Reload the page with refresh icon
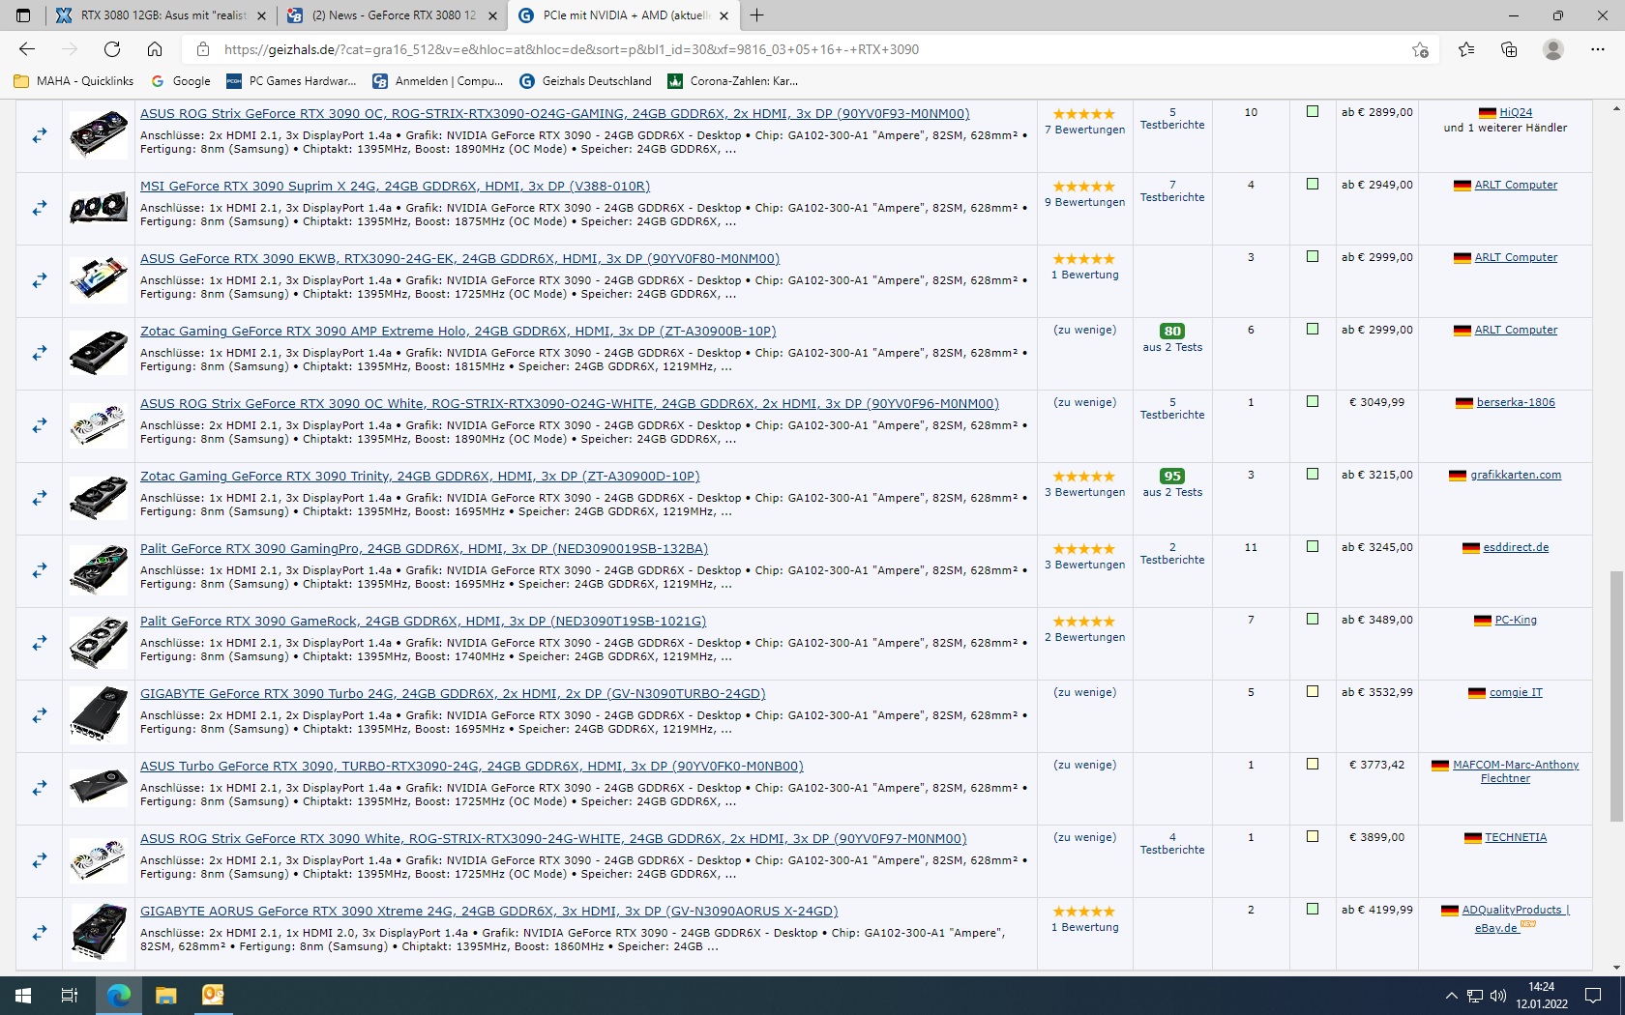Viewport: 1625px width, 1015px height. tap(112, 49)
